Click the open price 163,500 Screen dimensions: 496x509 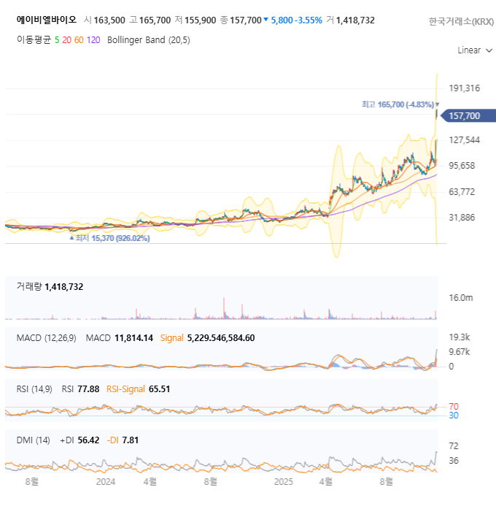(109, 20)
